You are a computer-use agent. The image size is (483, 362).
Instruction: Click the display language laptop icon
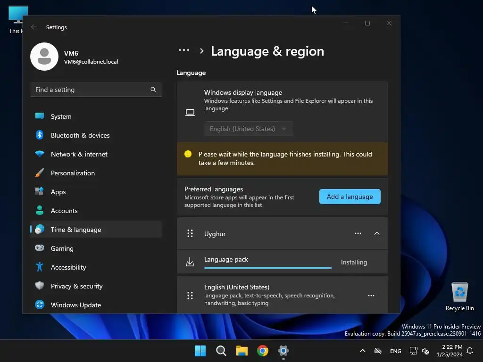[190, 112]
